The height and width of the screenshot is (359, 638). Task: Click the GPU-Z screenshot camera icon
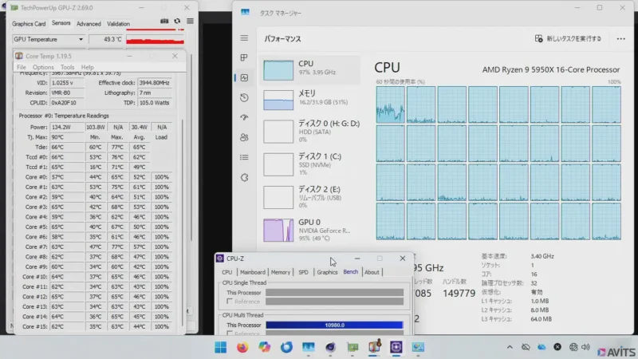pos(163,22)
